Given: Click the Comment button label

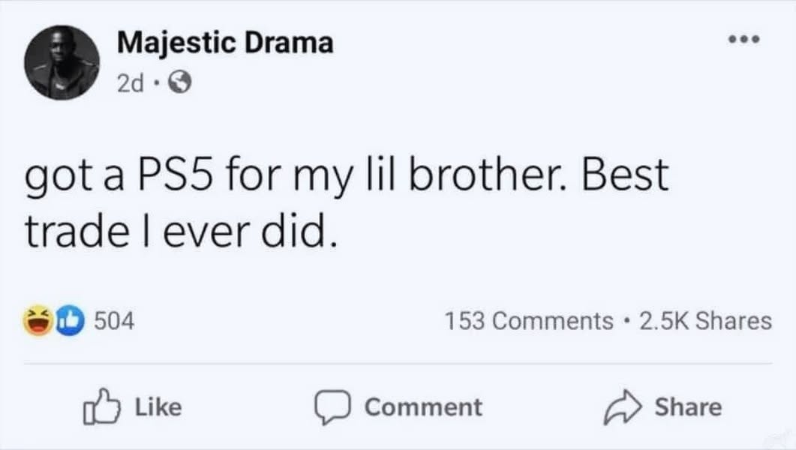Looking at the screenshot, I should 423,407.
